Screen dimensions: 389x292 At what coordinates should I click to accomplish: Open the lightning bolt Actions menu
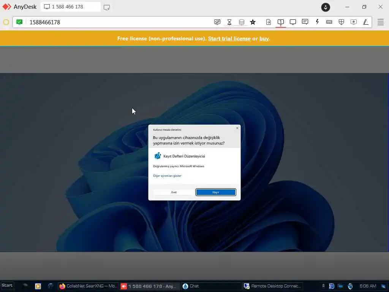pyautogui.click(x=317, y=22)
